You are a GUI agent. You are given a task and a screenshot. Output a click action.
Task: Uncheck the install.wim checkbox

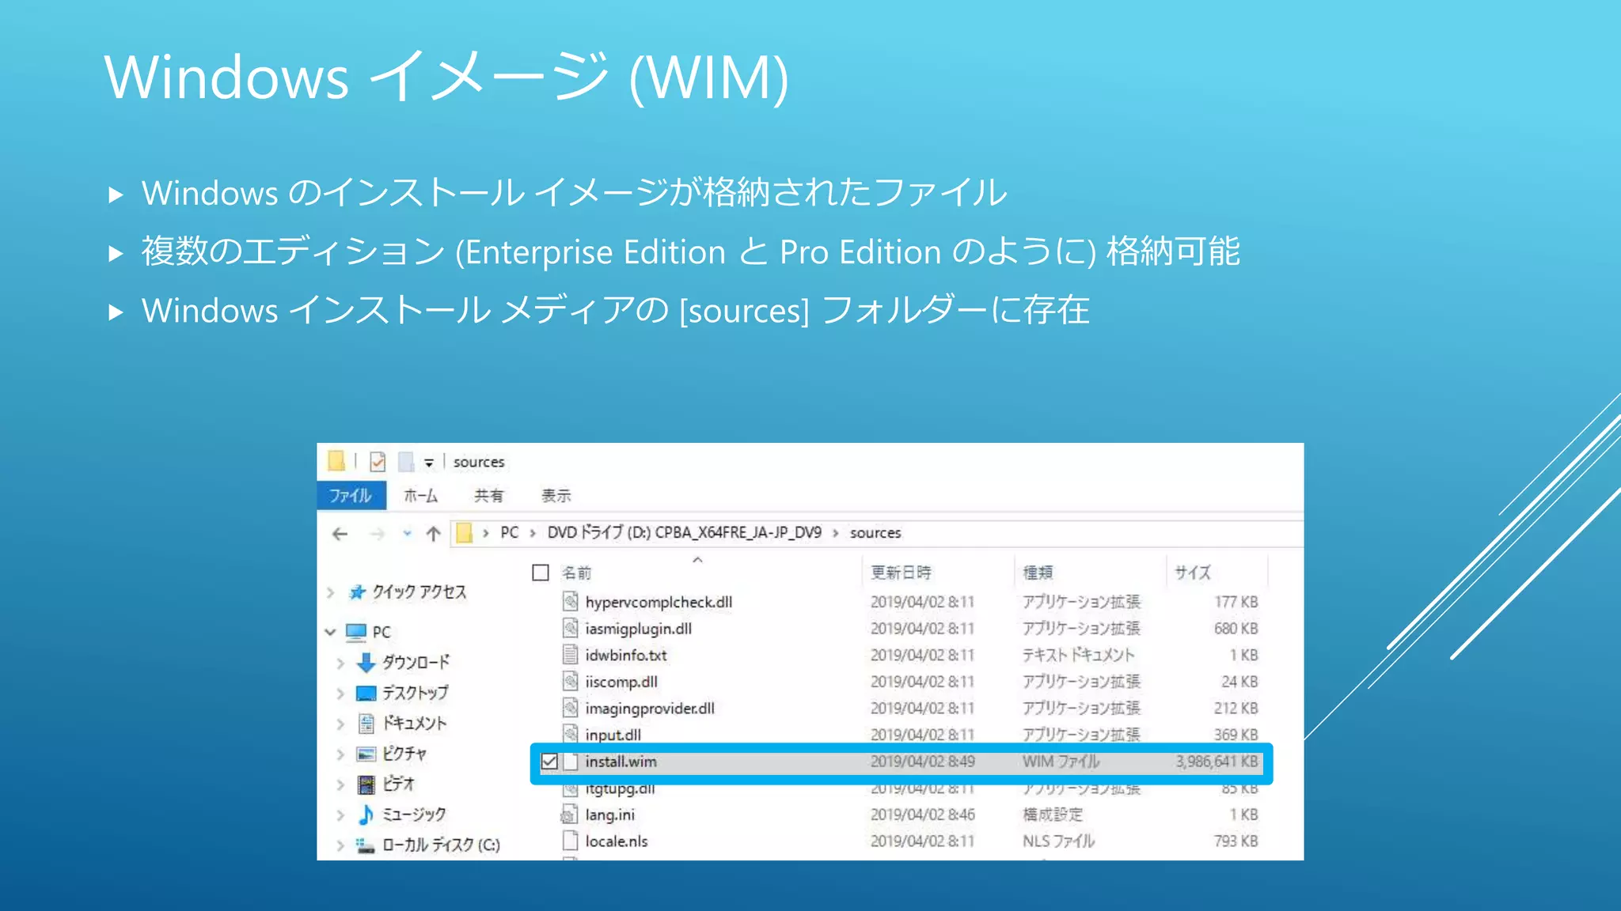pos(549,762)
